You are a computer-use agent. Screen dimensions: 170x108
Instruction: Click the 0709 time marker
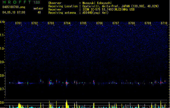(x=148, y=23)
